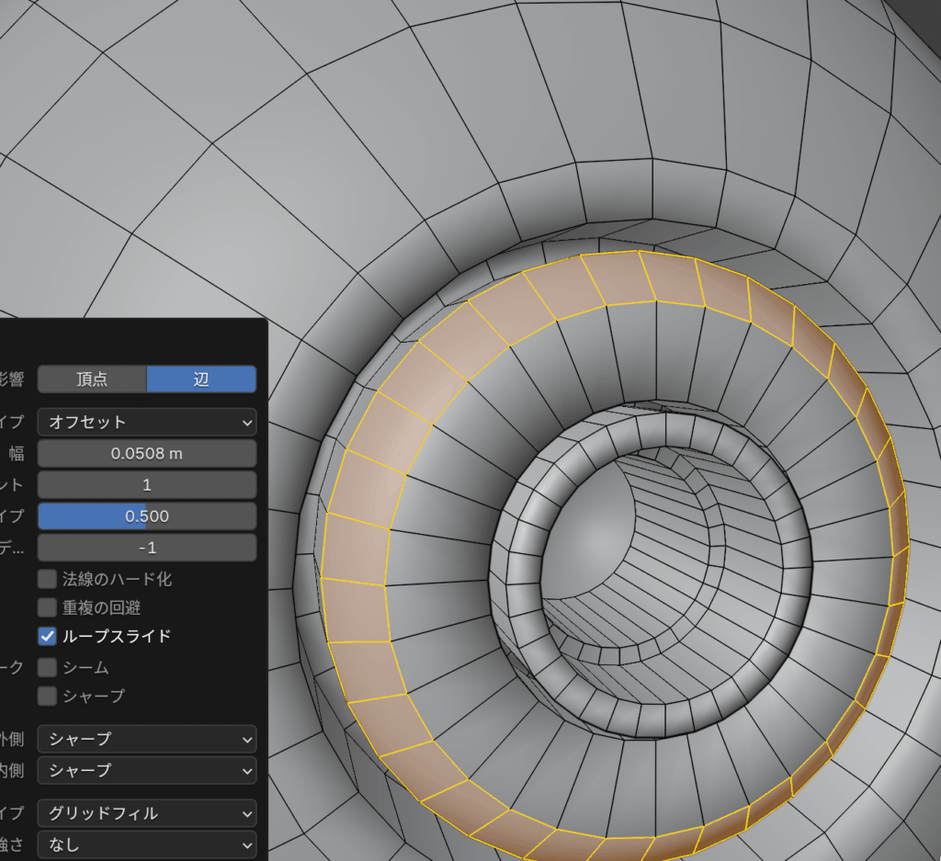This screenshot has width=941, height=861.
Task: Tick the シーム mark checkbox
Action: click(x=47, y=667)
